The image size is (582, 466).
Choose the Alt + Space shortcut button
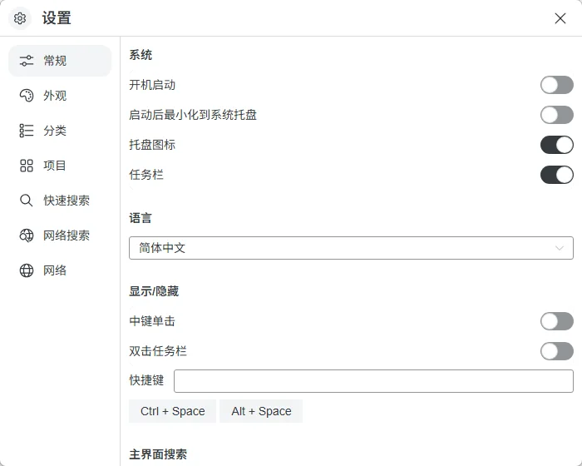click(x=261, y=411)
